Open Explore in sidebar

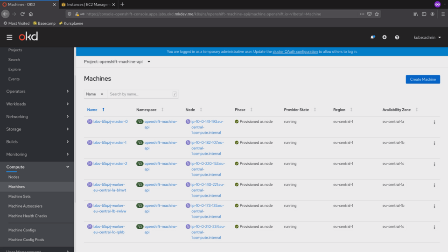click(14, 70)
